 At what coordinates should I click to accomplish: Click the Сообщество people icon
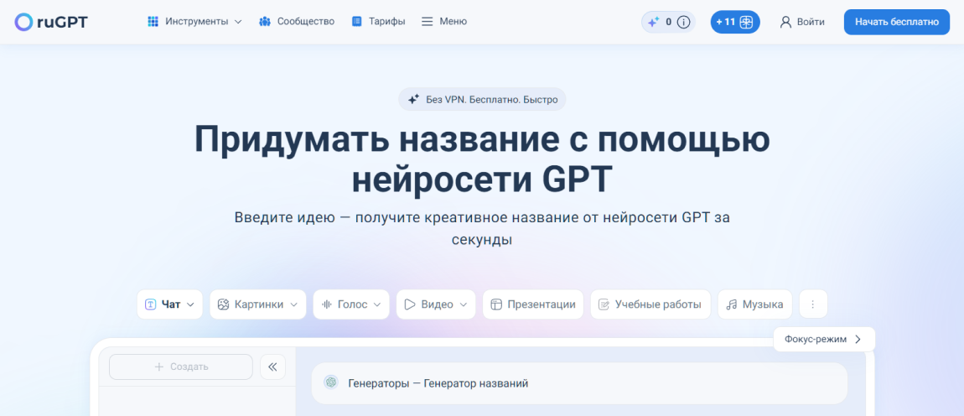(265, 22)
